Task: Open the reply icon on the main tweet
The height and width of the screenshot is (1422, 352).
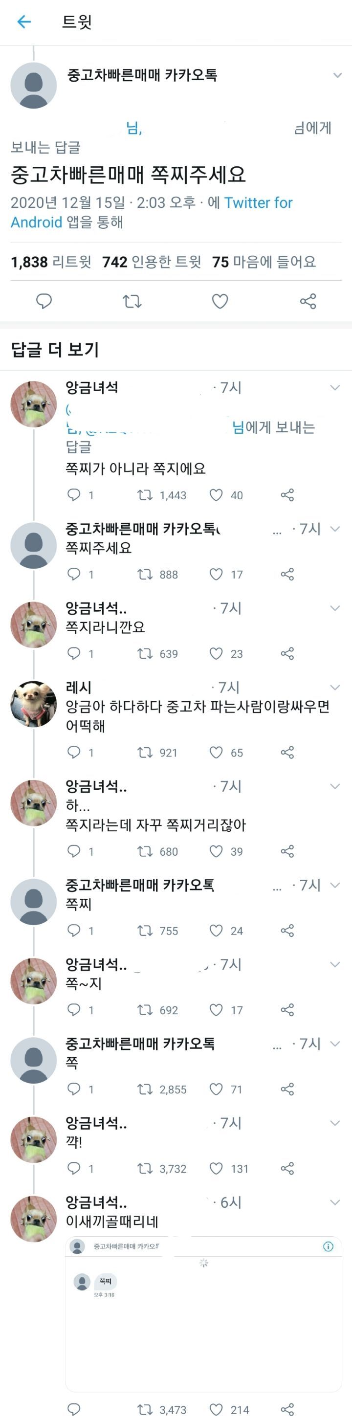Action: click(43, 300)
